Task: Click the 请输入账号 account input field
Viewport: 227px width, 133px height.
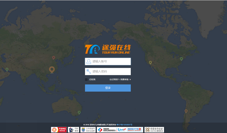Action: point(108,61)
